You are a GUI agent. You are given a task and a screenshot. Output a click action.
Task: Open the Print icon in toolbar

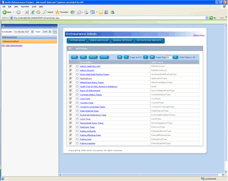[86, 12]
